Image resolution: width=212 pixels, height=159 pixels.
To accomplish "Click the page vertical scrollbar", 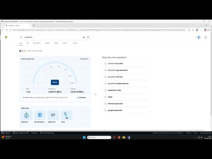I will 211,70.
